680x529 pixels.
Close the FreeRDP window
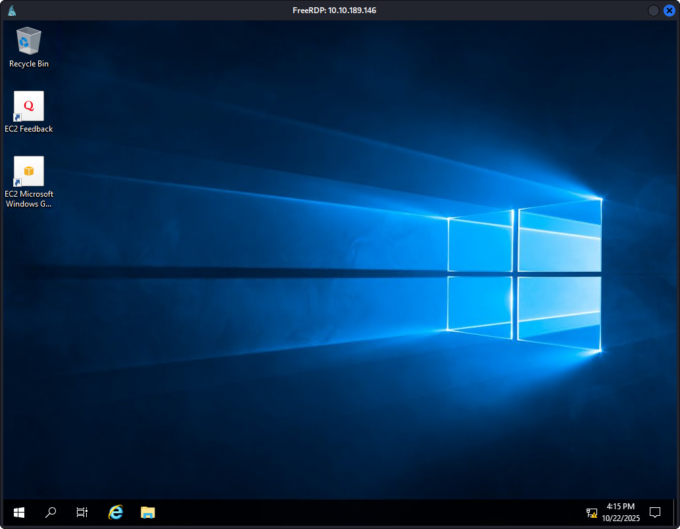[669, 11]
